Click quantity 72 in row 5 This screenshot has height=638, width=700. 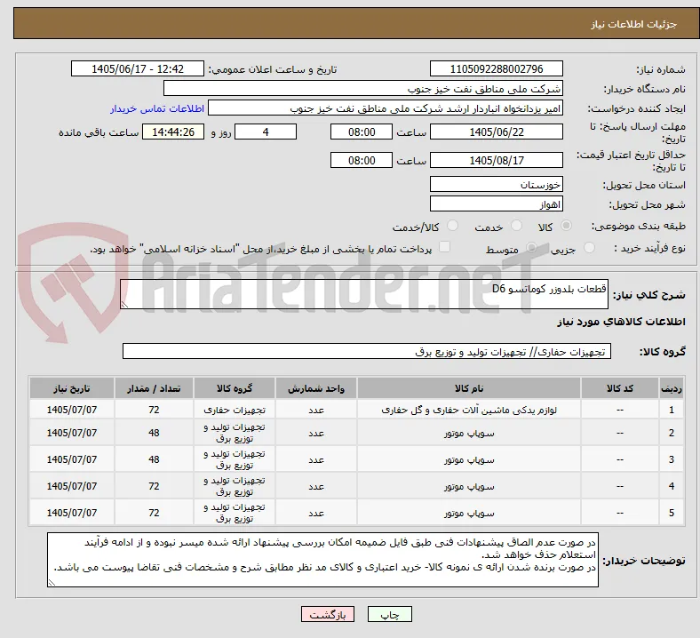click(x=154, y=513)
